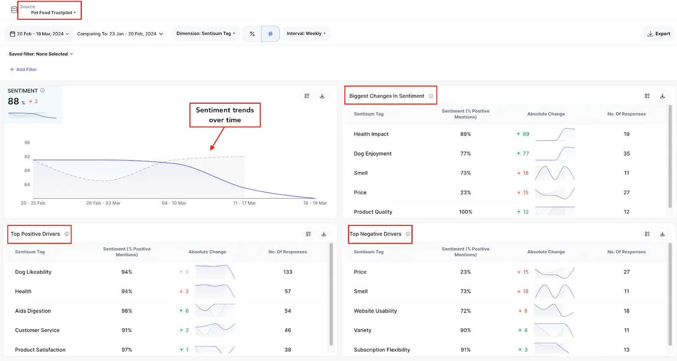Select Dog Likeability in Positive Drivers
This screenshot has height=361, width=677.
tap(33, 272)
